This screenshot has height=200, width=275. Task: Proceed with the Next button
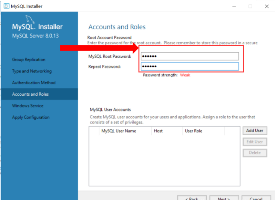pyautogui.click(x=224, y=198)
